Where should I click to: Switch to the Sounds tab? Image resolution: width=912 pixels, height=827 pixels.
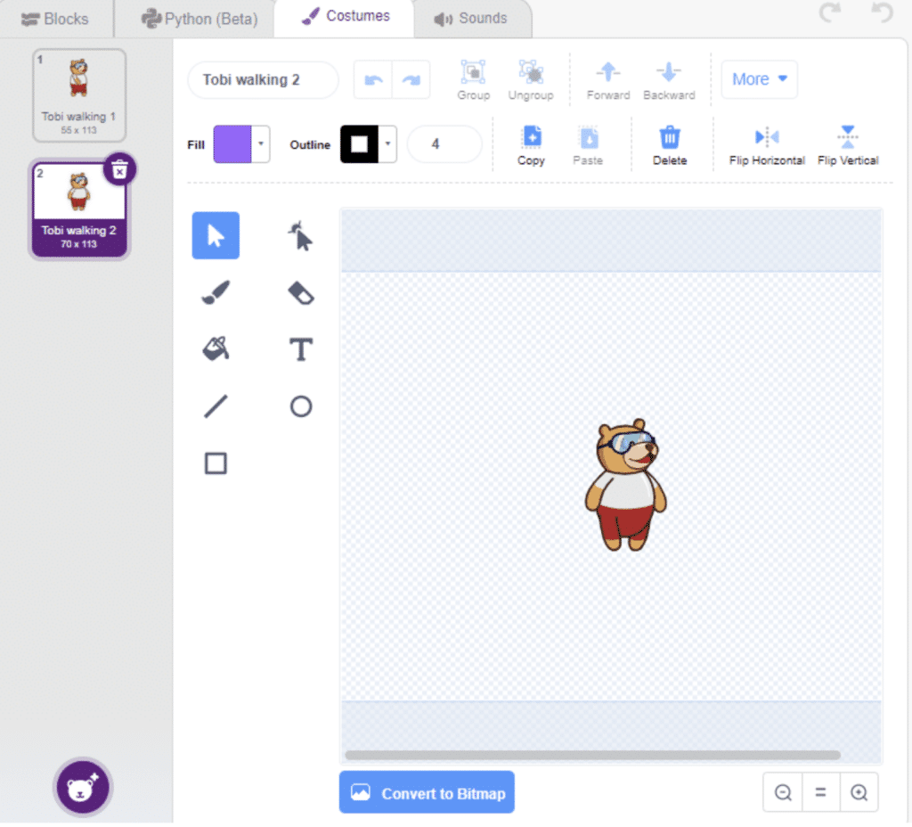471,19
